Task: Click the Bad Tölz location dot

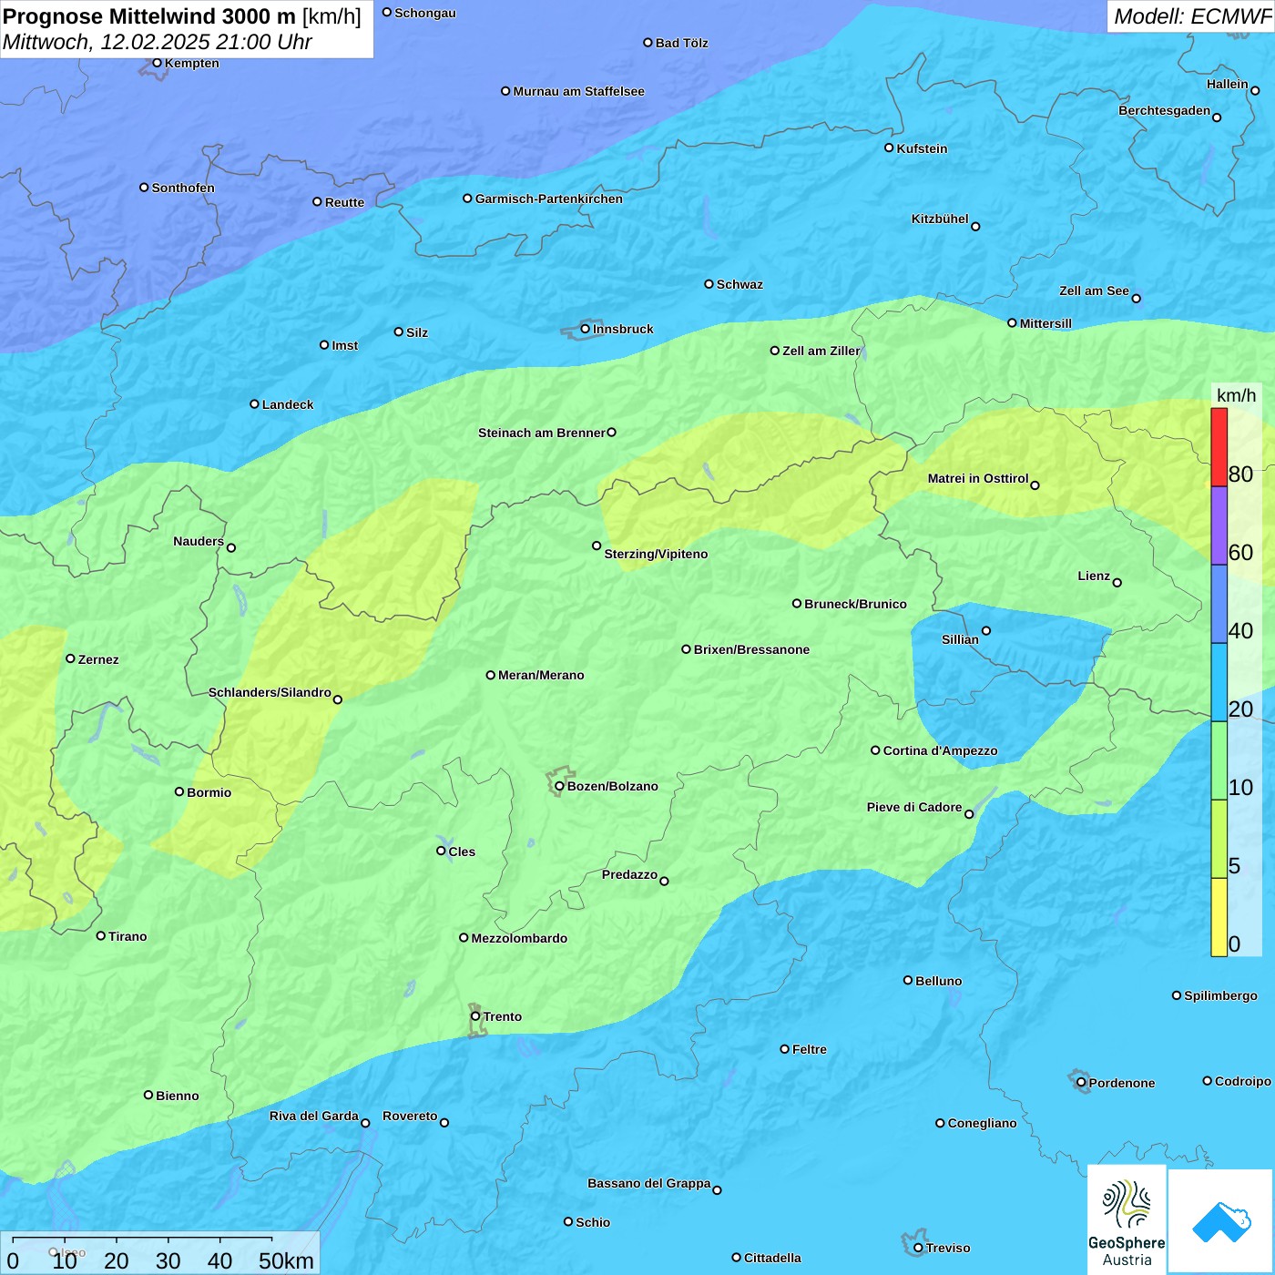Action: click(648, 43)
